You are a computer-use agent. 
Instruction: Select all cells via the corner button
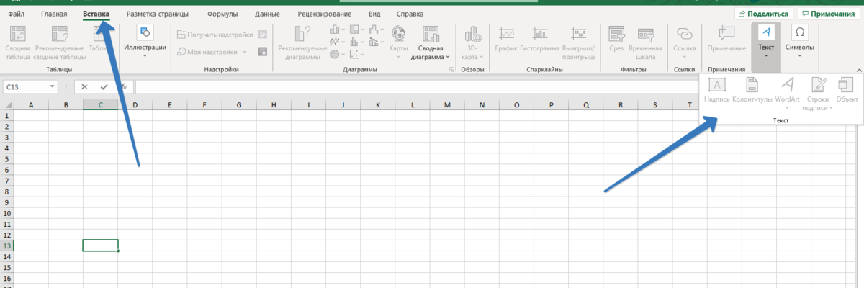coord(6,105)
